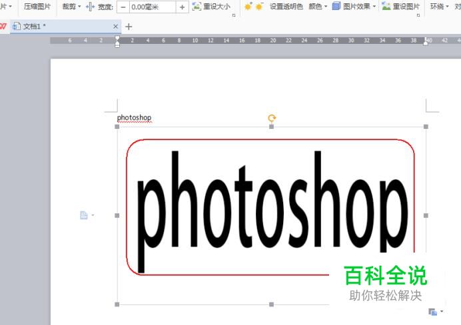Open a new tab with plus button
461x325 pixels.
129,27
